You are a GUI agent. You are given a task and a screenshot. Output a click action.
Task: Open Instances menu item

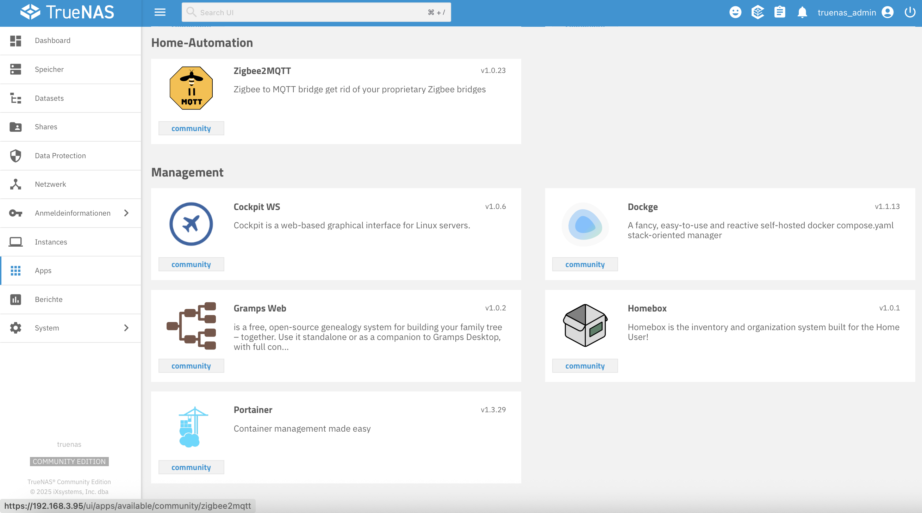coord(70,242)
